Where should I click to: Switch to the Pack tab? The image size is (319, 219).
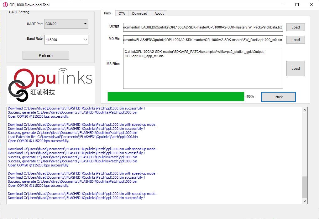[x=107, y=13]
